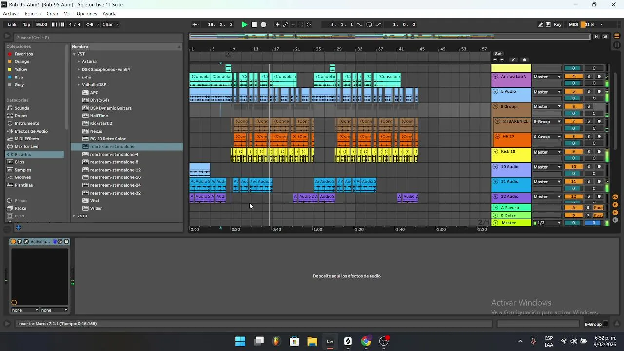Image resolution: width=624 pixels, height=351 pixels.
Task: Open Windows Start menu
Action: [x=240, y=341]
